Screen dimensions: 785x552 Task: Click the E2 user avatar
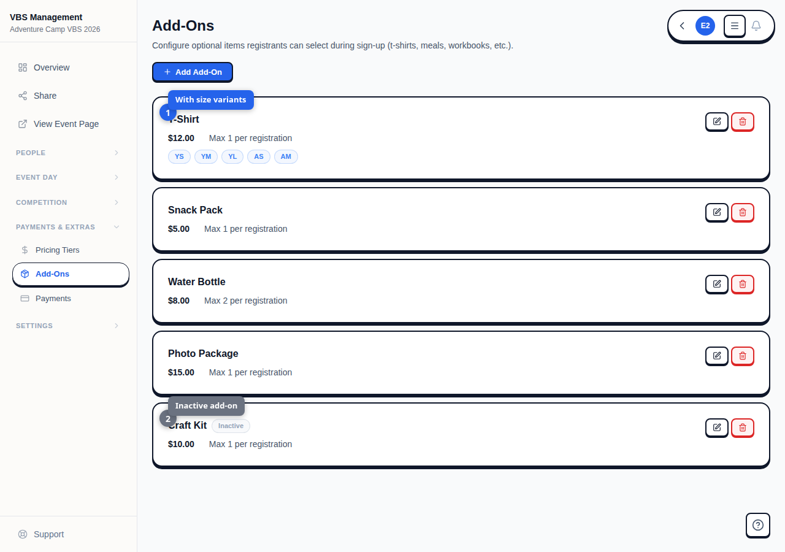pyautogui.click(x=705, y=26)
